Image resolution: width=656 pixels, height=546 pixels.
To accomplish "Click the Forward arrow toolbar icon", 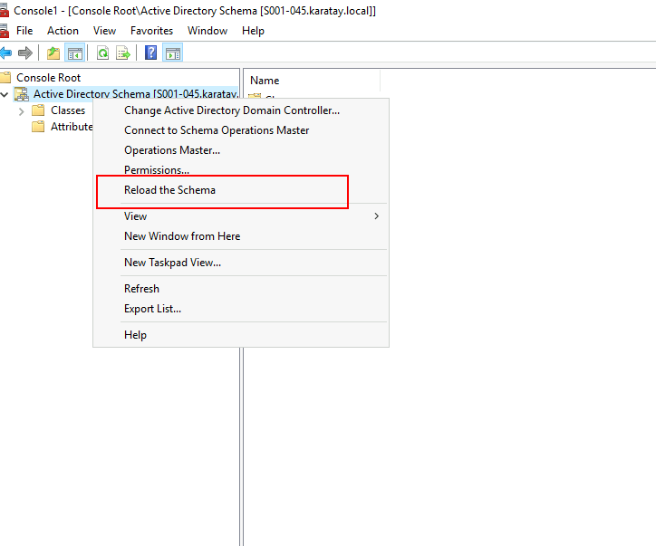I will tap(25, 53).
